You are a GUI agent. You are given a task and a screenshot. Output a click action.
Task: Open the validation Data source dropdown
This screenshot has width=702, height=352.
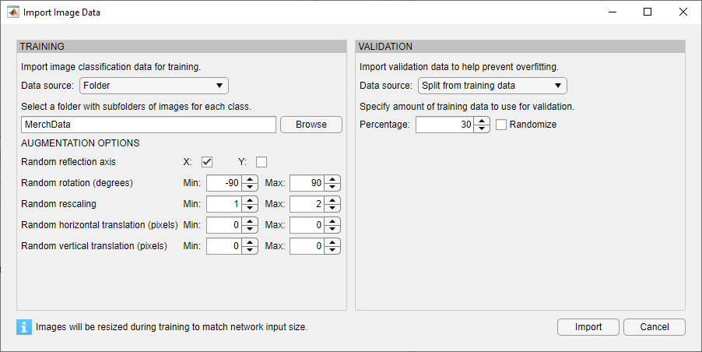point(493,86)
